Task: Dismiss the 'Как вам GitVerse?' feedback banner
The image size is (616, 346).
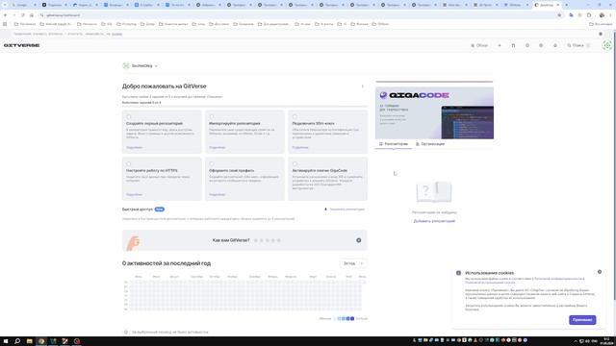Action: coord(359,240)
